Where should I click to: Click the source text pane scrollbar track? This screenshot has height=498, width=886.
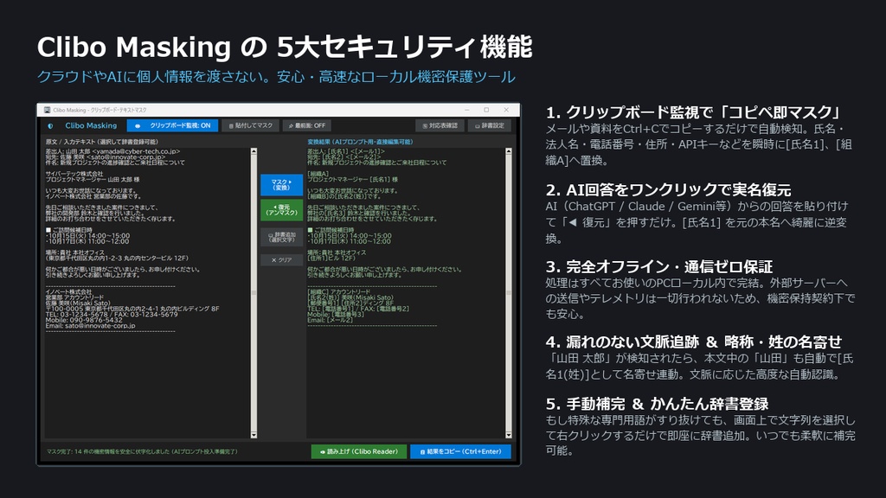[x=254, y=293]
